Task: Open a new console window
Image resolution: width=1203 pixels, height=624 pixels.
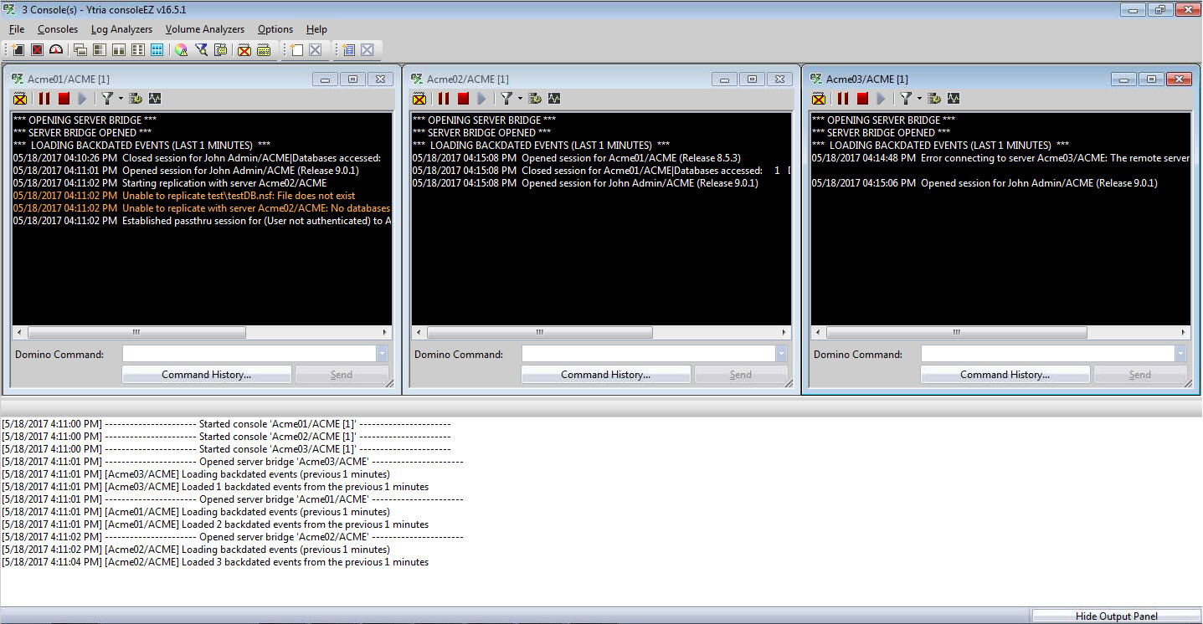Action: click(x=18, y=49)
